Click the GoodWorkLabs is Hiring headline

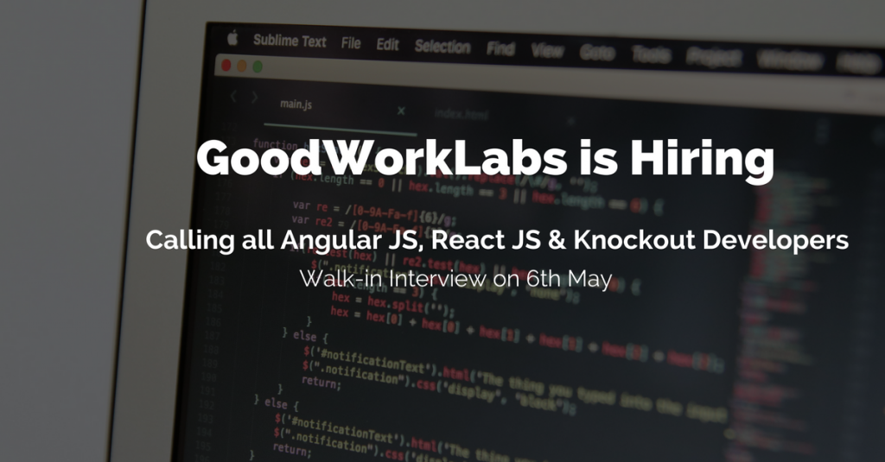[484, 160]
